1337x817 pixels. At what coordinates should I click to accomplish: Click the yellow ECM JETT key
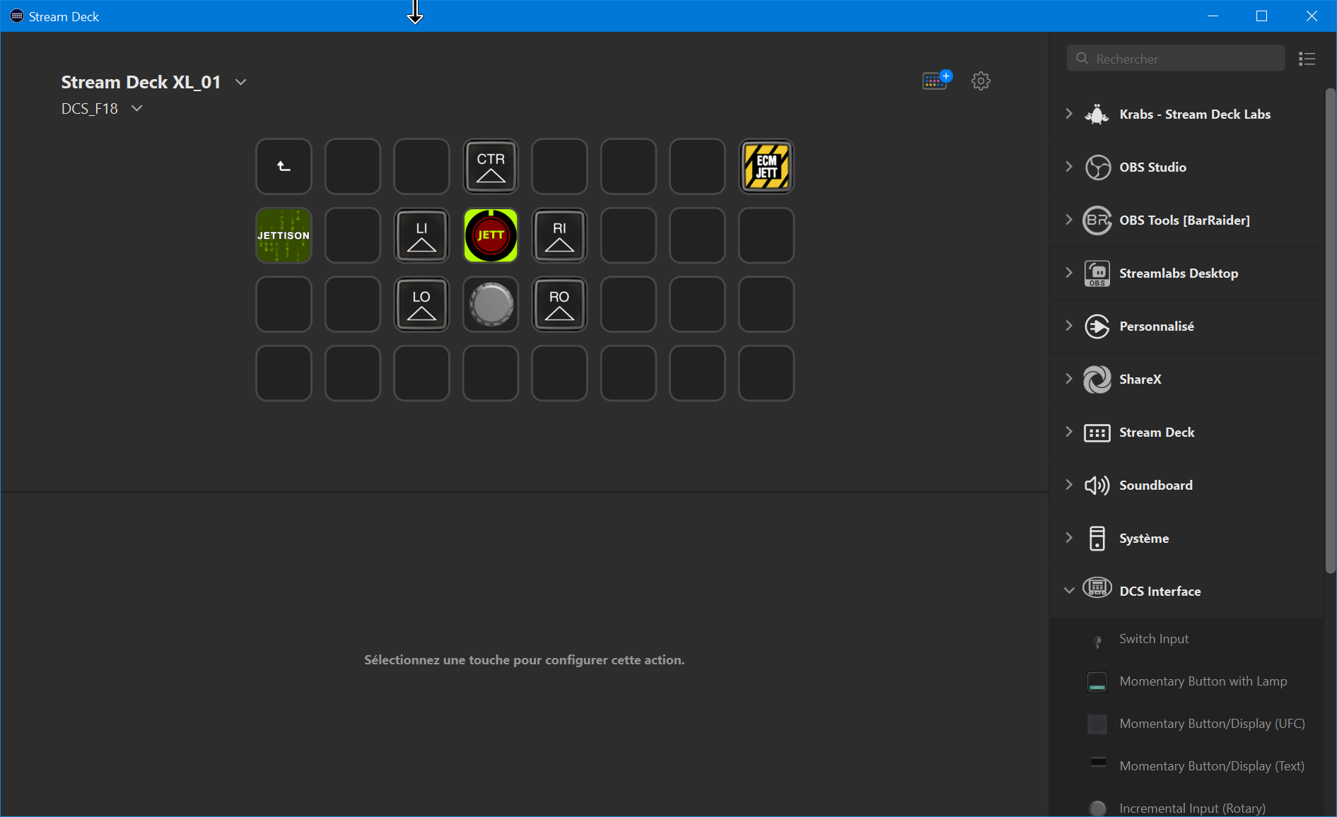click(766, 167)
